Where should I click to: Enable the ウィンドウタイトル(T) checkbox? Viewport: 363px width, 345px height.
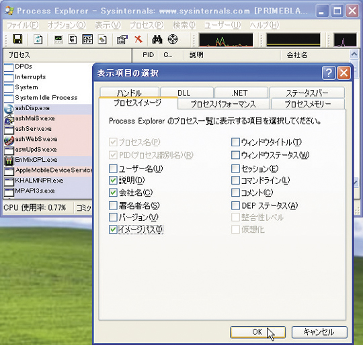235,142
